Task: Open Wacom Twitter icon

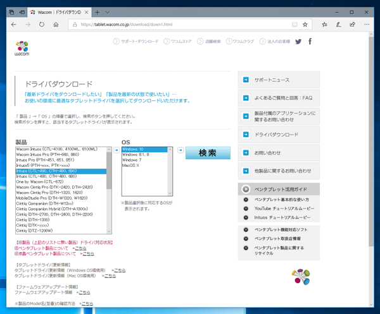Action: click(x=298, y=41)
